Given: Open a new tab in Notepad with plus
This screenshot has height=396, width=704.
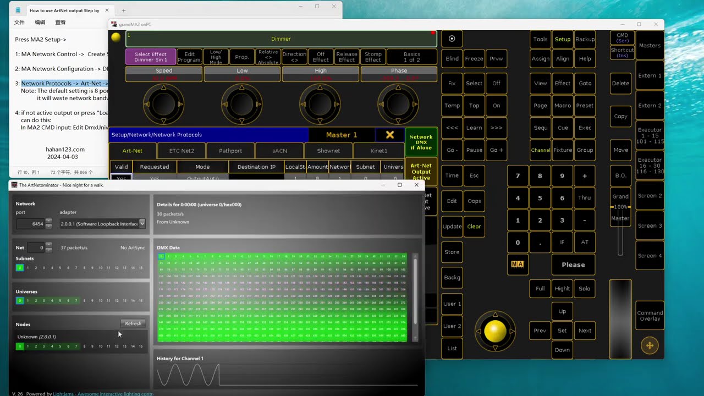Looking at the screenshot, I should pos(123,10).
